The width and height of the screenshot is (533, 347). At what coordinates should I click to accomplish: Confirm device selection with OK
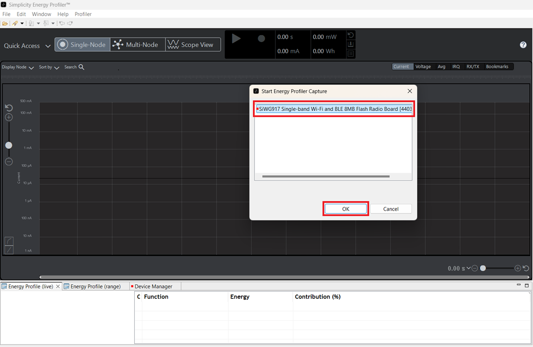[346, 208]
